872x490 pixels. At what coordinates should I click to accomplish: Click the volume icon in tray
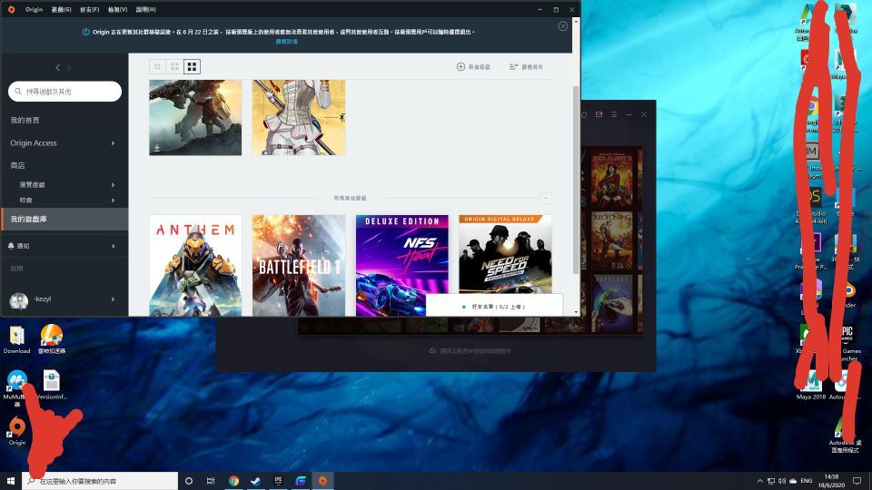click(x=782, y=481)
